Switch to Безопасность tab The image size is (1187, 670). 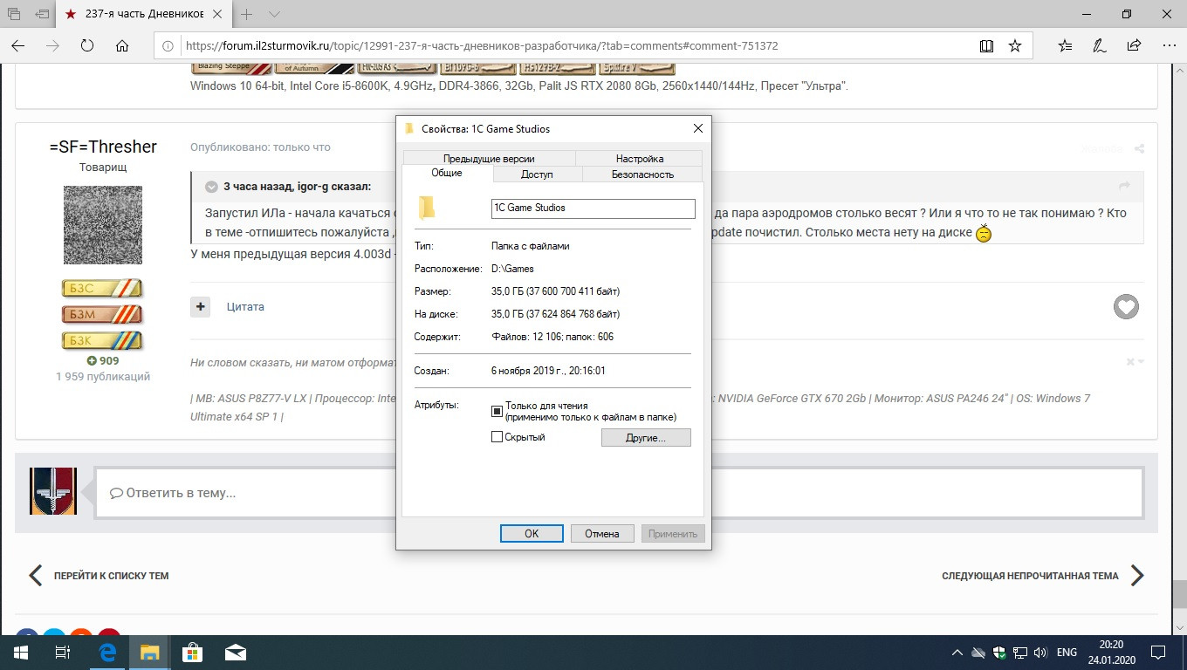(642, 174)
